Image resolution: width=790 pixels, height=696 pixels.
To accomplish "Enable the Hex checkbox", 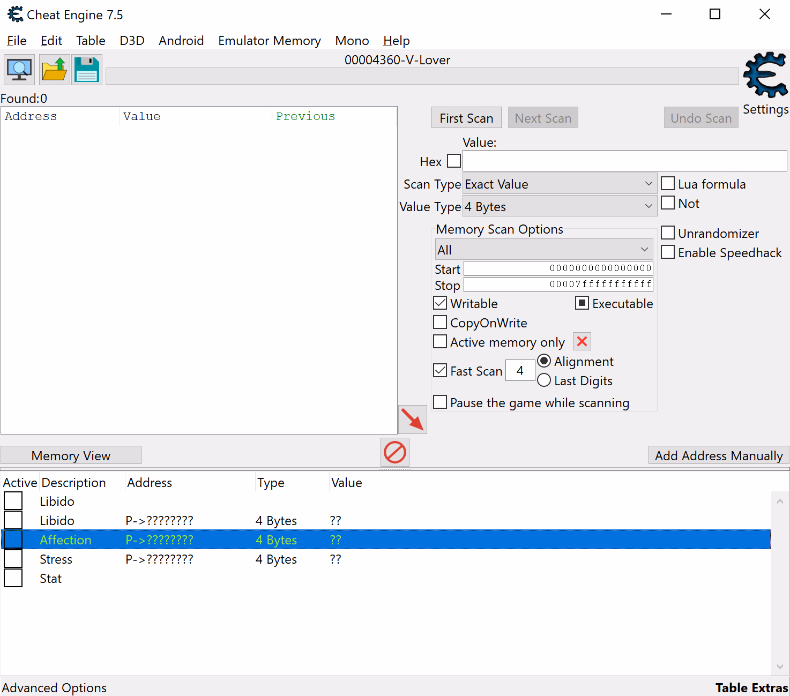I will coord(454,161).
